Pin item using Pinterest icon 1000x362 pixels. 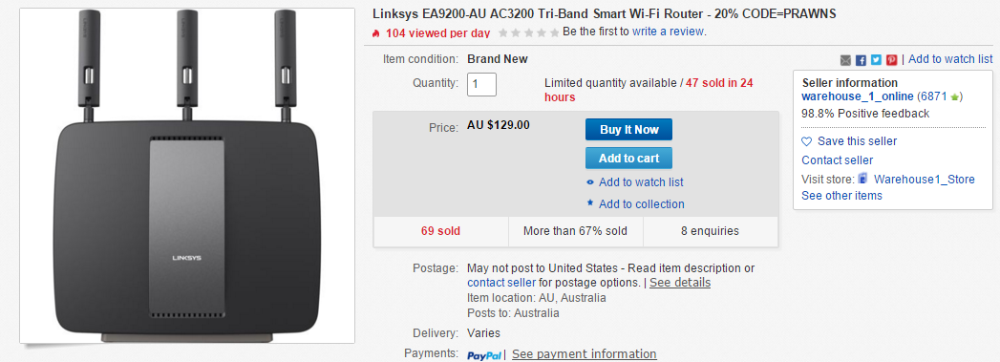coord(891,60)
